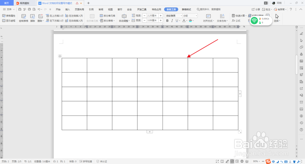The width and height of the screenshot is (305, 164).
Task: Click the Help question mark icon
Action: click(291, 9)
